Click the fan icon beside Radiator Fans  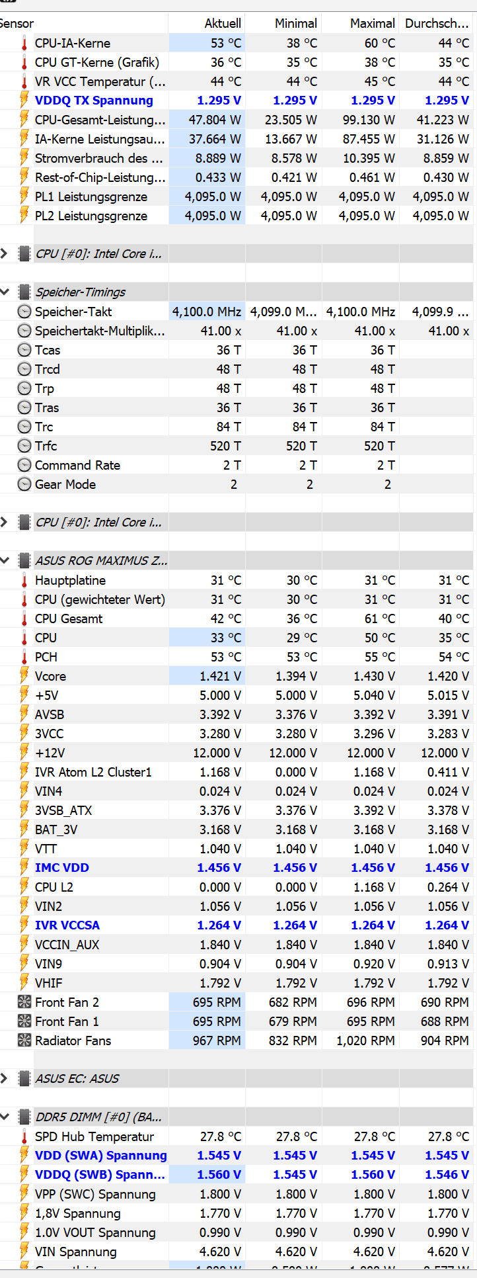coord(24,1041)
